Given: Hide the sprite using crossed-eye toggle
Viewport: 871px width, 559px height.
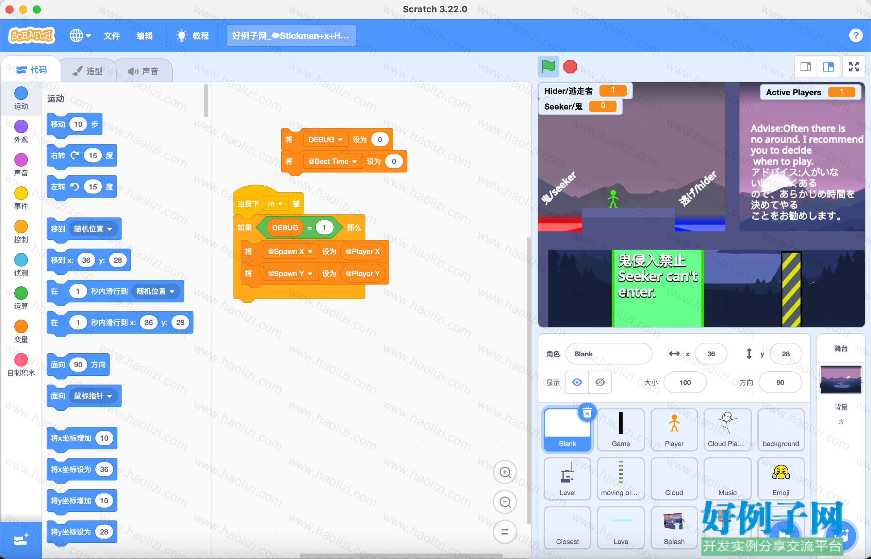Looking at the screenshot, I should click(x=600, y=382).
